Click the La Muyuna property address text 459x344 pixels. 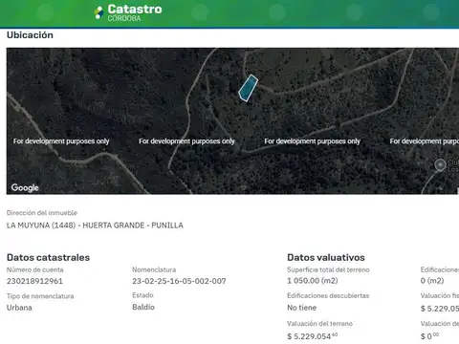[x=95, y=226]
